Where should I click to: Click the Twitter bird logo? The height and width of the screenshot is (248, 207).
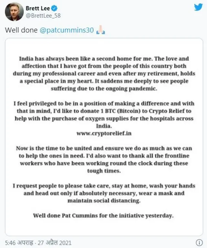[198, 7]
